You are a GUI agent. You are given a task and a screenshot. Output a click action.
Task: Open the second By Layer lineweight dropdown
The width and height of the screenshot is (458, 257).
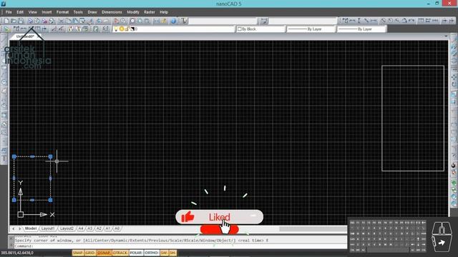361,29
